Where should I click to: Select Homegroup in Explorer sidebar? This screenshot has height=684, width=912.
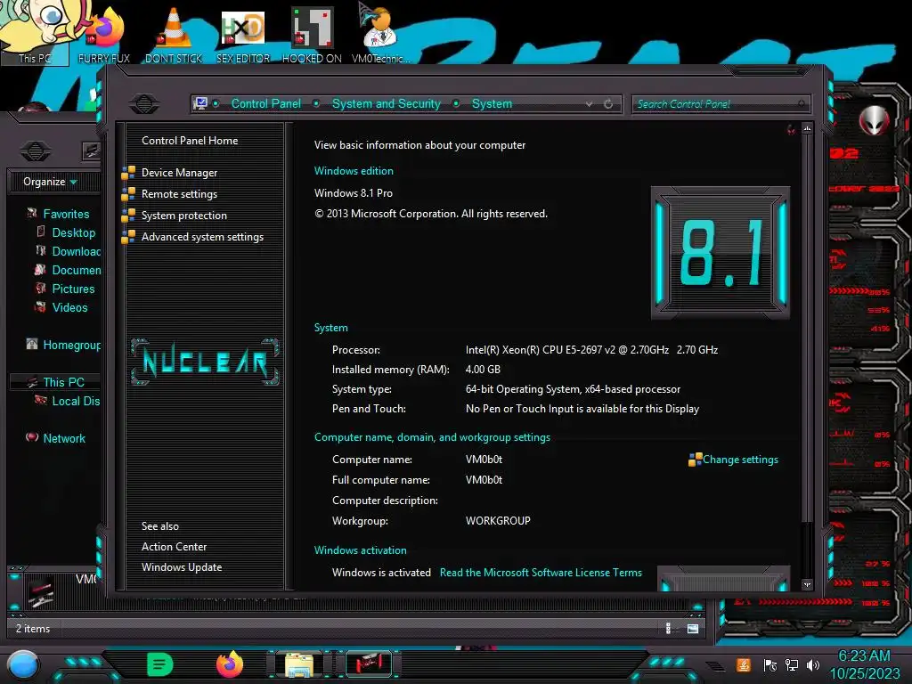71,345
